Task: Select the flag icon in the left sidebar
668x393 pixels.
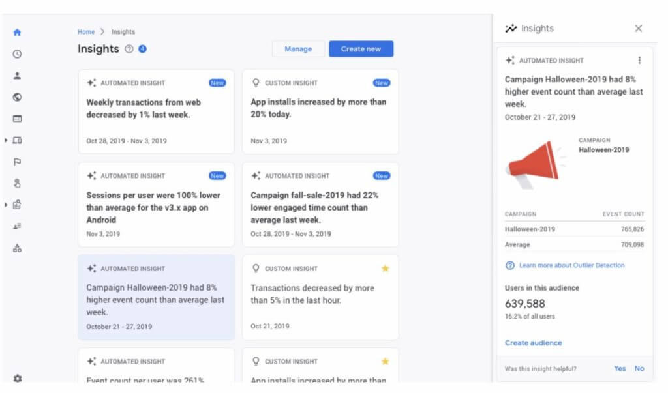Action: 18,162
